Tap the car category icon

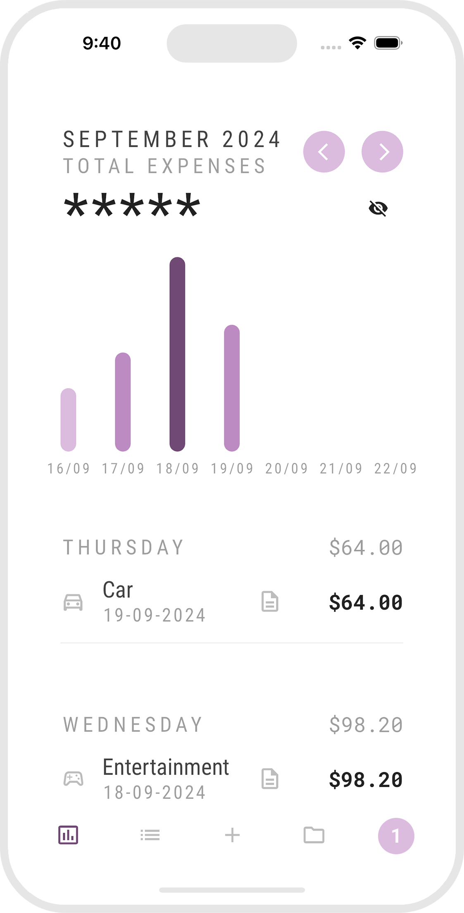[73, 602]
